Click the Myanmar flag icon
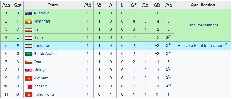The height and width of the screenshot is (99, 232). tap(29, 21)
